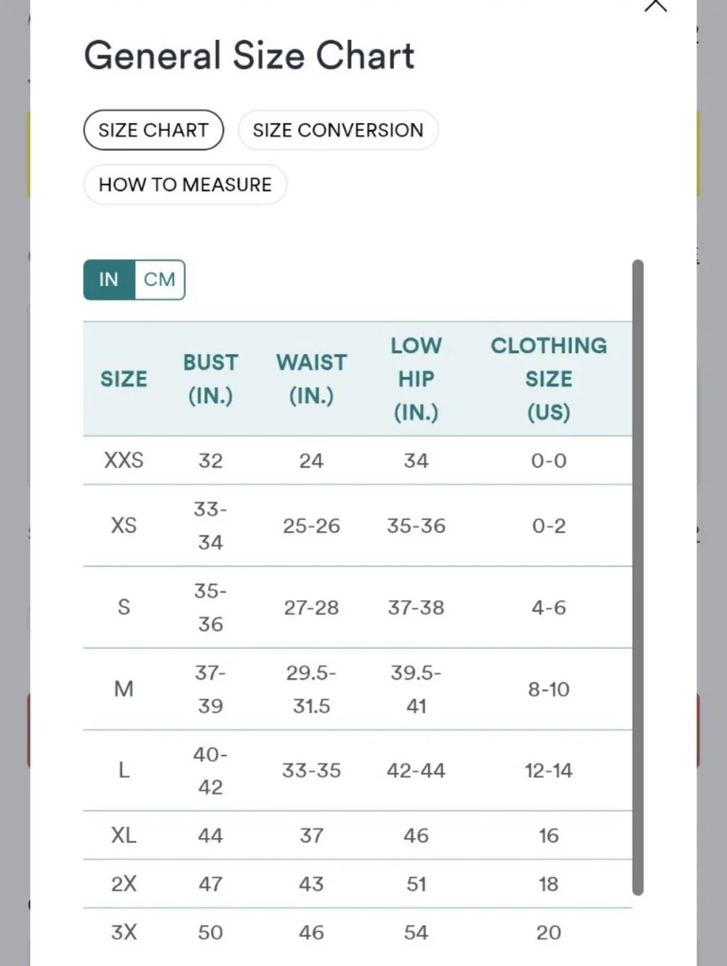Click the M size row label
This screenshot has height=966, width=727.
[124, 689]
